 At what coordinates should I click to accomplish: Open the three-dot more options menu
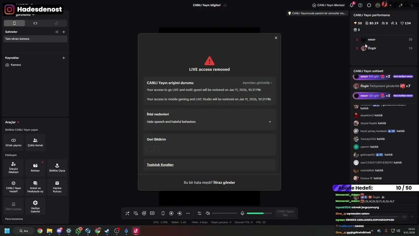(x=188, y=213)
